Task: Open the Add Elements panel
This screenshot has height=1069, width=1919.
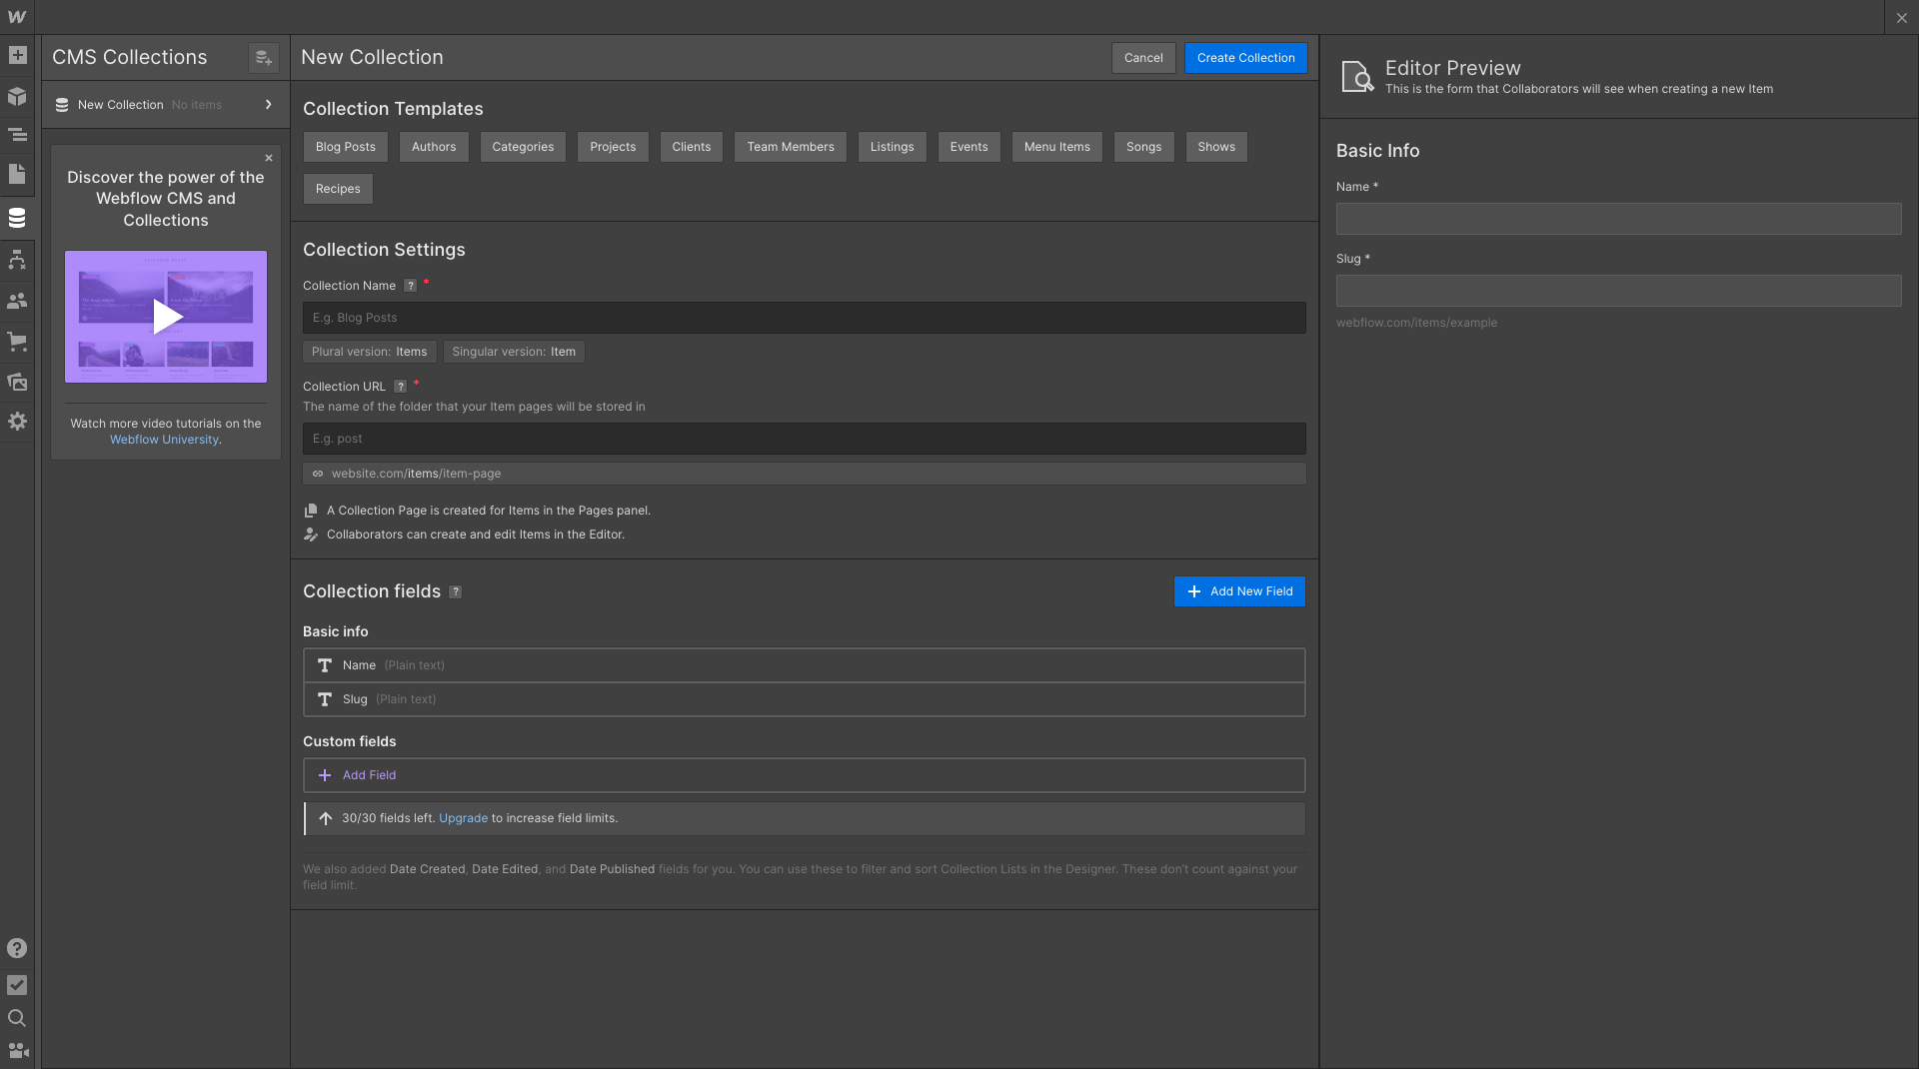Action: pyautogui.click(x=17, y=55)
